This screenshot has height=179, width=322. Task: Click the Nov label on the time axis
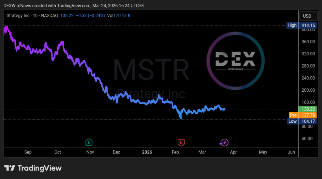(90, 152)
